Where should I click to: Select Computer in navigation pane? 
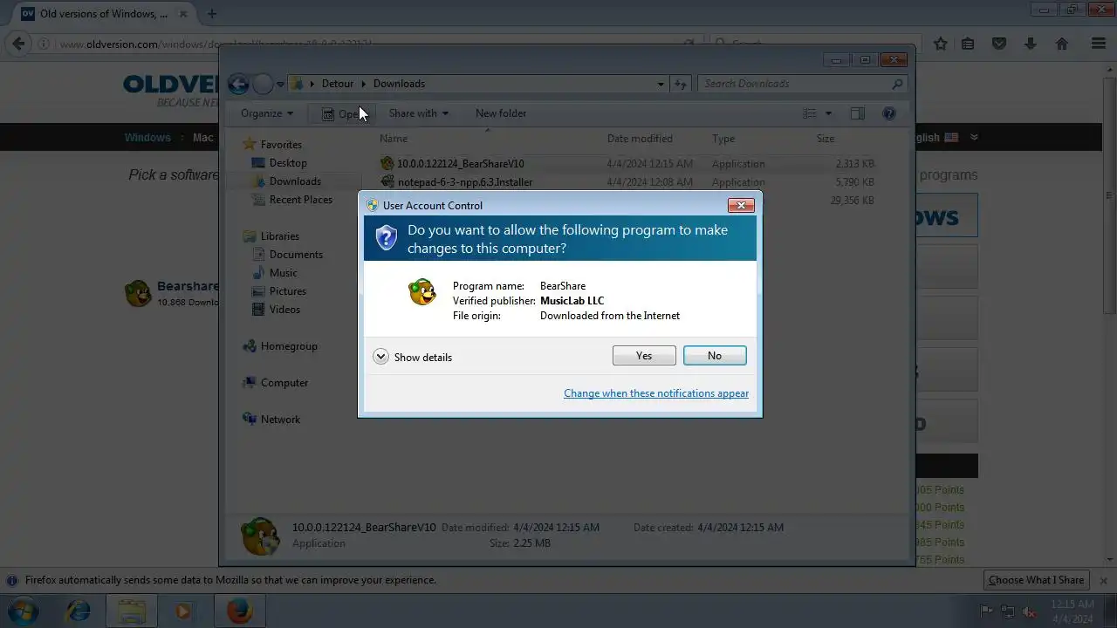pos(284,383)
